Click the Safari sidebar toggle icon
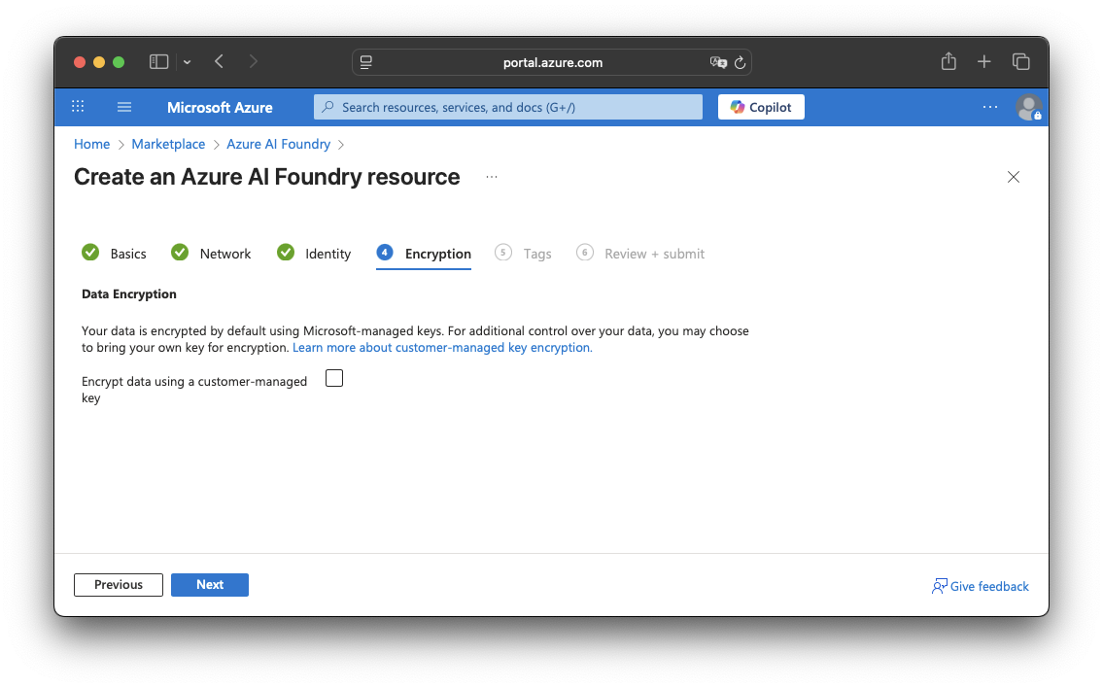The width and height of the screenshot is (1103, 688). pos(159,62)
